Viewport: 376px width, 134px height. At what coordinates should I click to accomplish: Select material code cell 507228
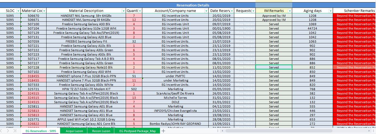[x=33, y=67]
